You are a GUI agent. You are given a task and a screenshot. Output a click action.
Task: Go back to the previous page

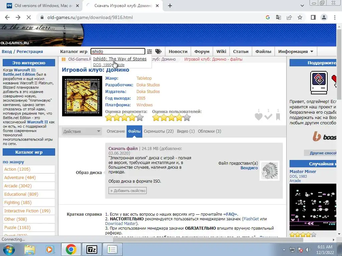[x=7, y=17]
